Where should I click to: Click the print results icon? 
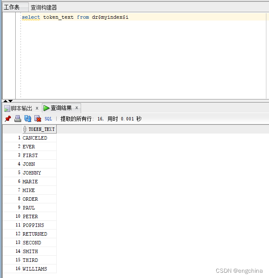17,119
